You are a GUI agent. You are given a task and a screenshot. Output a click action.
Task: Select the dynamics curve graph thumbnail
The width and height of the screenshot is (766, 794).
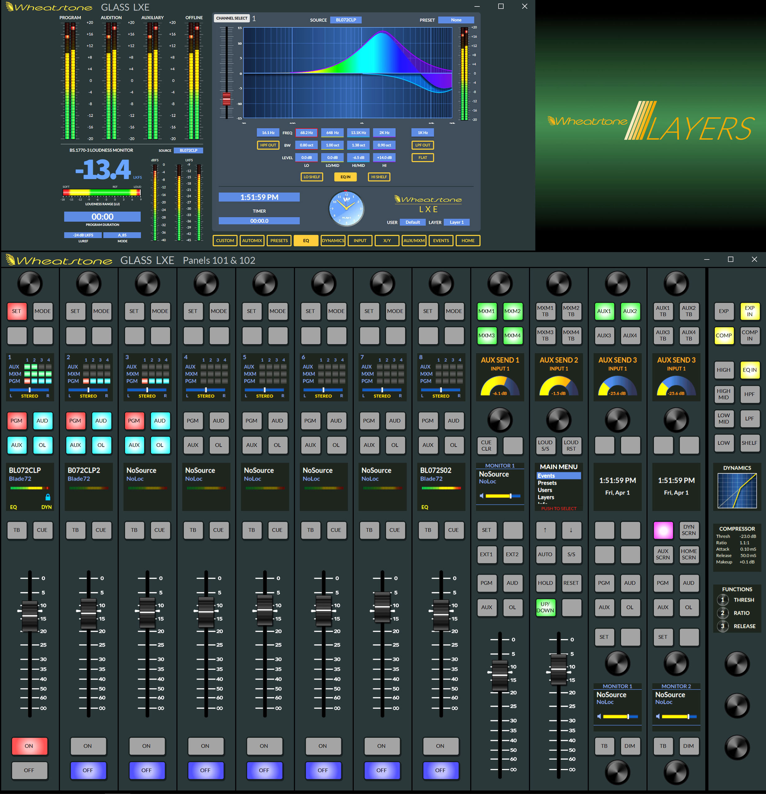tap(737, 491)
